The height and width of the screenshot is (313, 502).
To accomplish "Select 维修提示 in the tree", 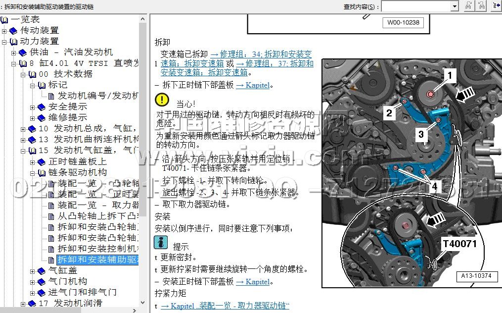I will 67,118.
